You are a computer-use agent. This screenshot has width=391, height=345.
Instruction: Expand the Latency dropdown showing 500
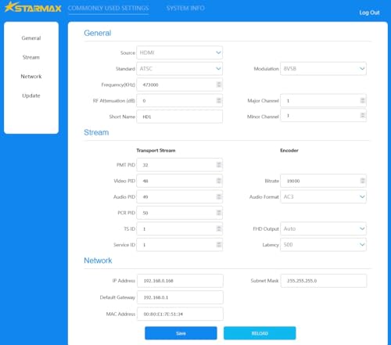(x=323, y=245)
